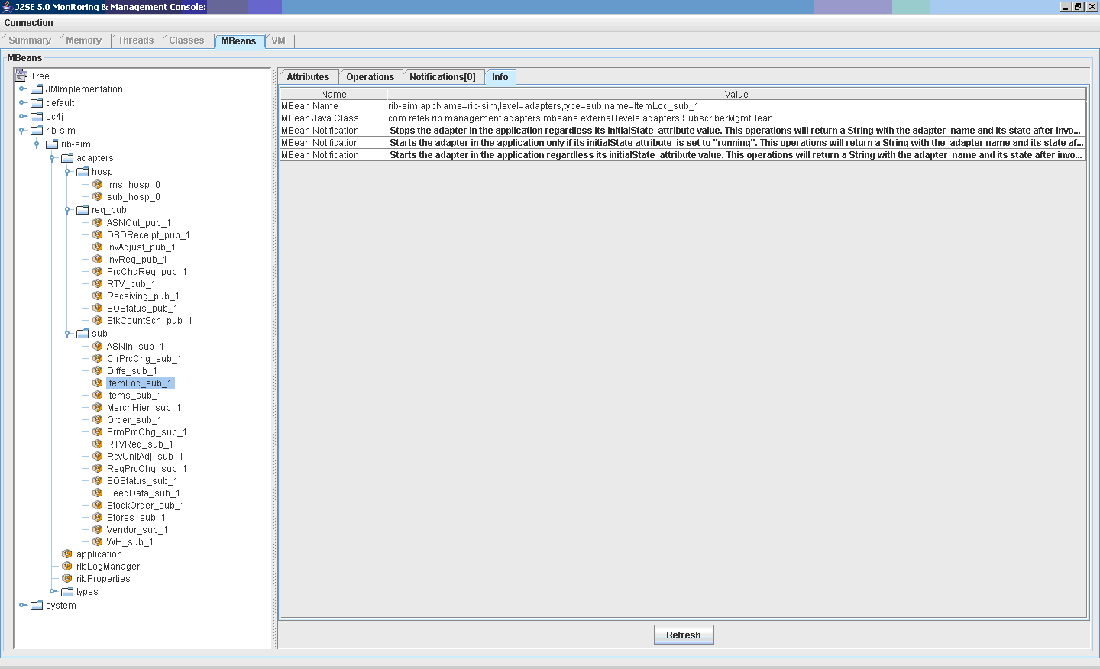Open the Attributes tab
The height and width of the screenshot is (669, 1100).
(x=309, y=76)
